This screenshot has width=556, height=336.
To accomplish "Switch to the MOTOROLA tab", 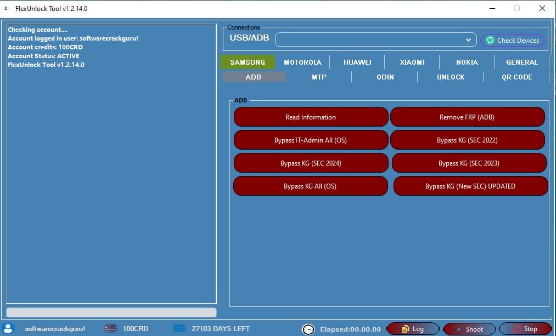I will [x=302, y=62].
